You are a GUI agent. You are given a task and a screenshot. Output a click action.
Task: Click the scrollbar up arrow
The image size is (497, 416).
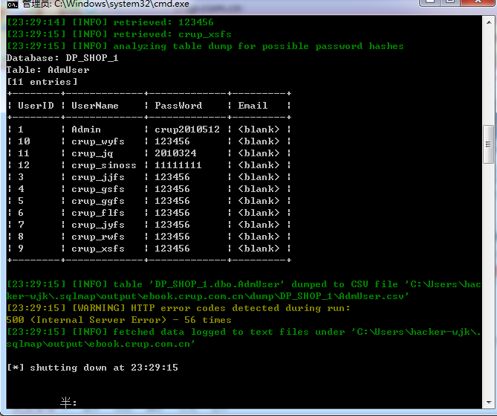489,22
